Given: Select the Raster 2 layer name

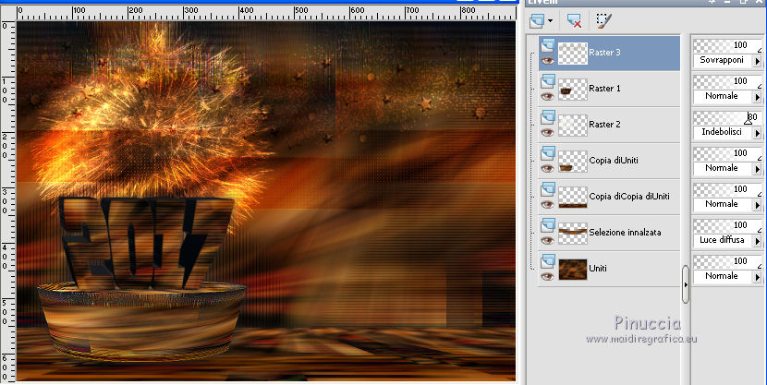Looking at the screenshot, I should [x=604, y=125].
